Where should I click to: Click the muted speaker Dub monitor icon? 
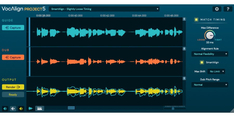pos(13,109)
